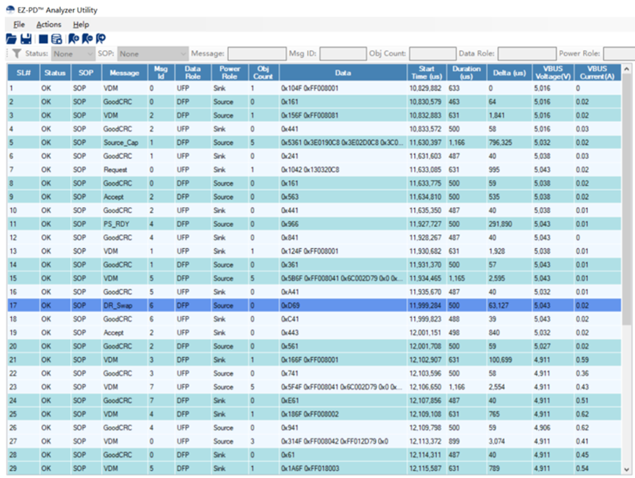Screen dimensions: 635x478
Task: Jump to the next bookmark with the arrow bookmark icon
Action: pos(101,39)
